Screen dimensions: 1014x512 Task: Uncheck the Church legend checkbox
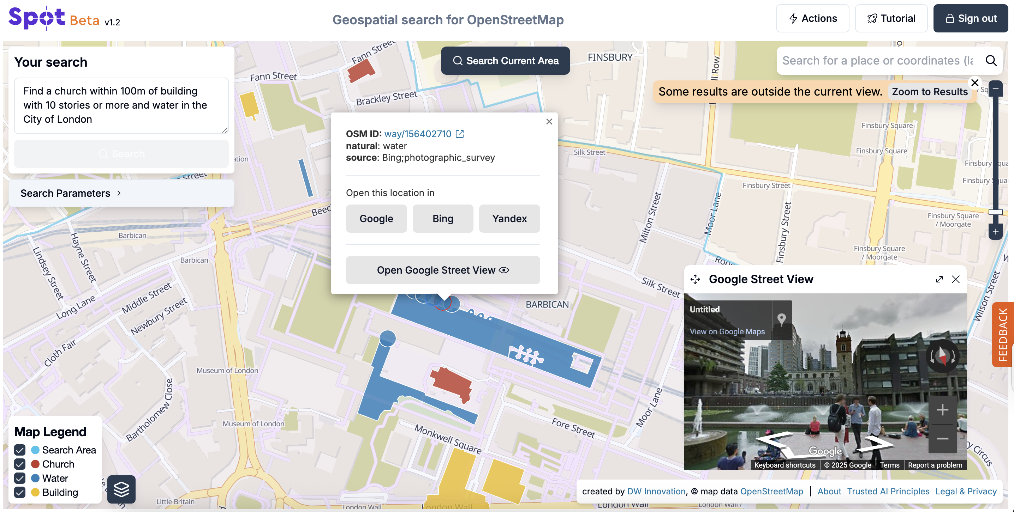pyautogui.click(x=20, y=464)
